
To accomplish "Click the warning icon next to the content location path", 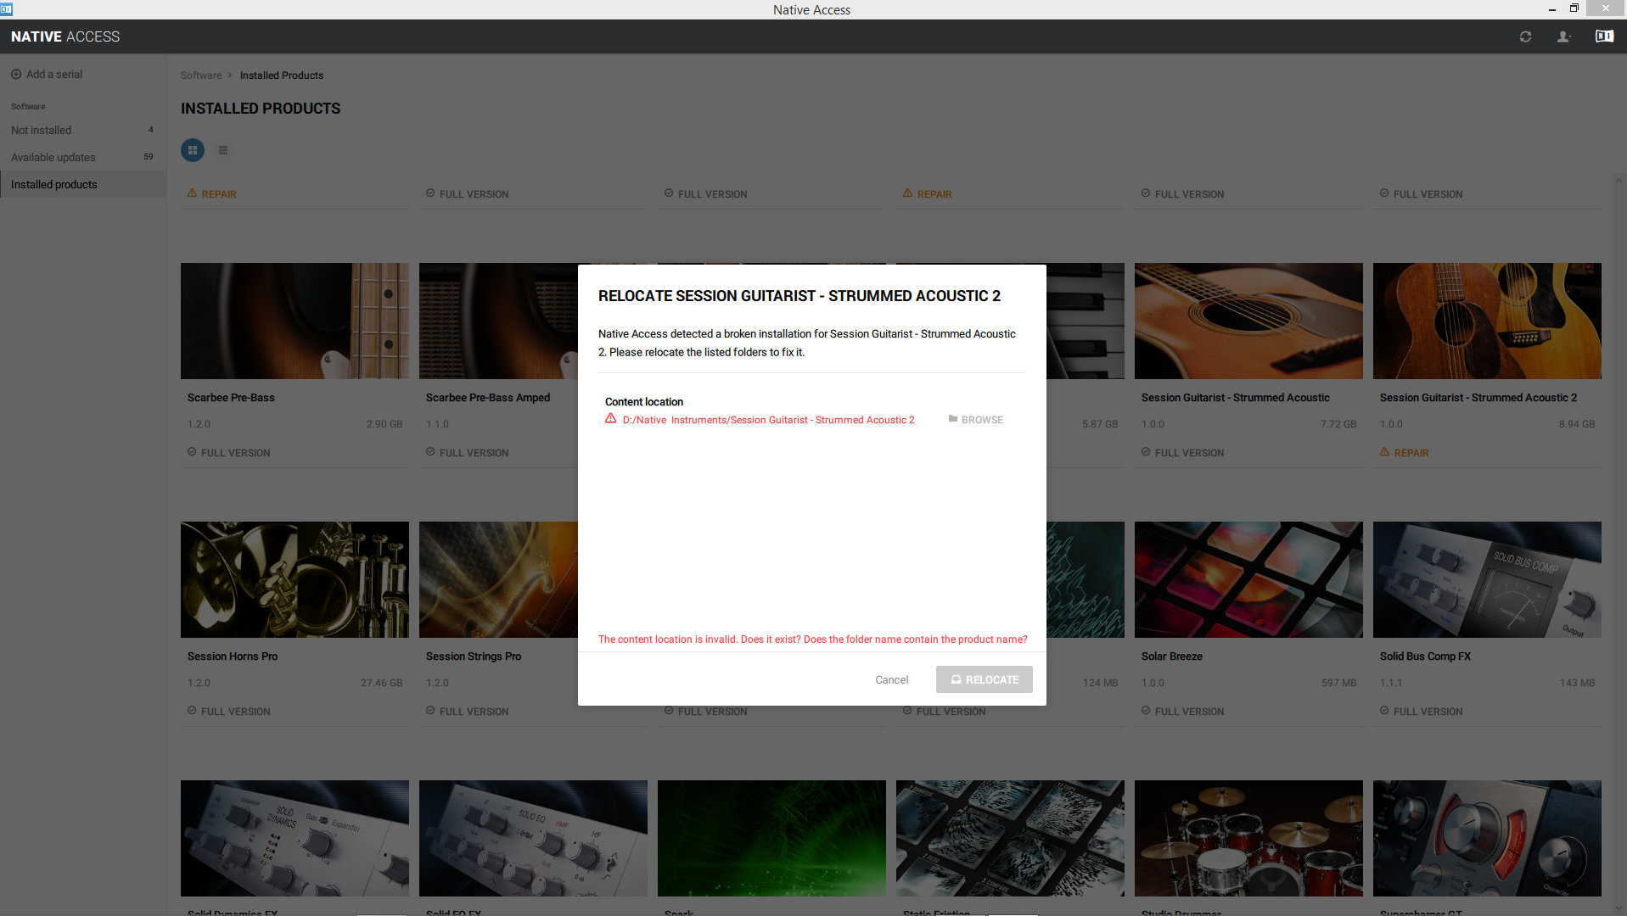I will tap(610, 418).
